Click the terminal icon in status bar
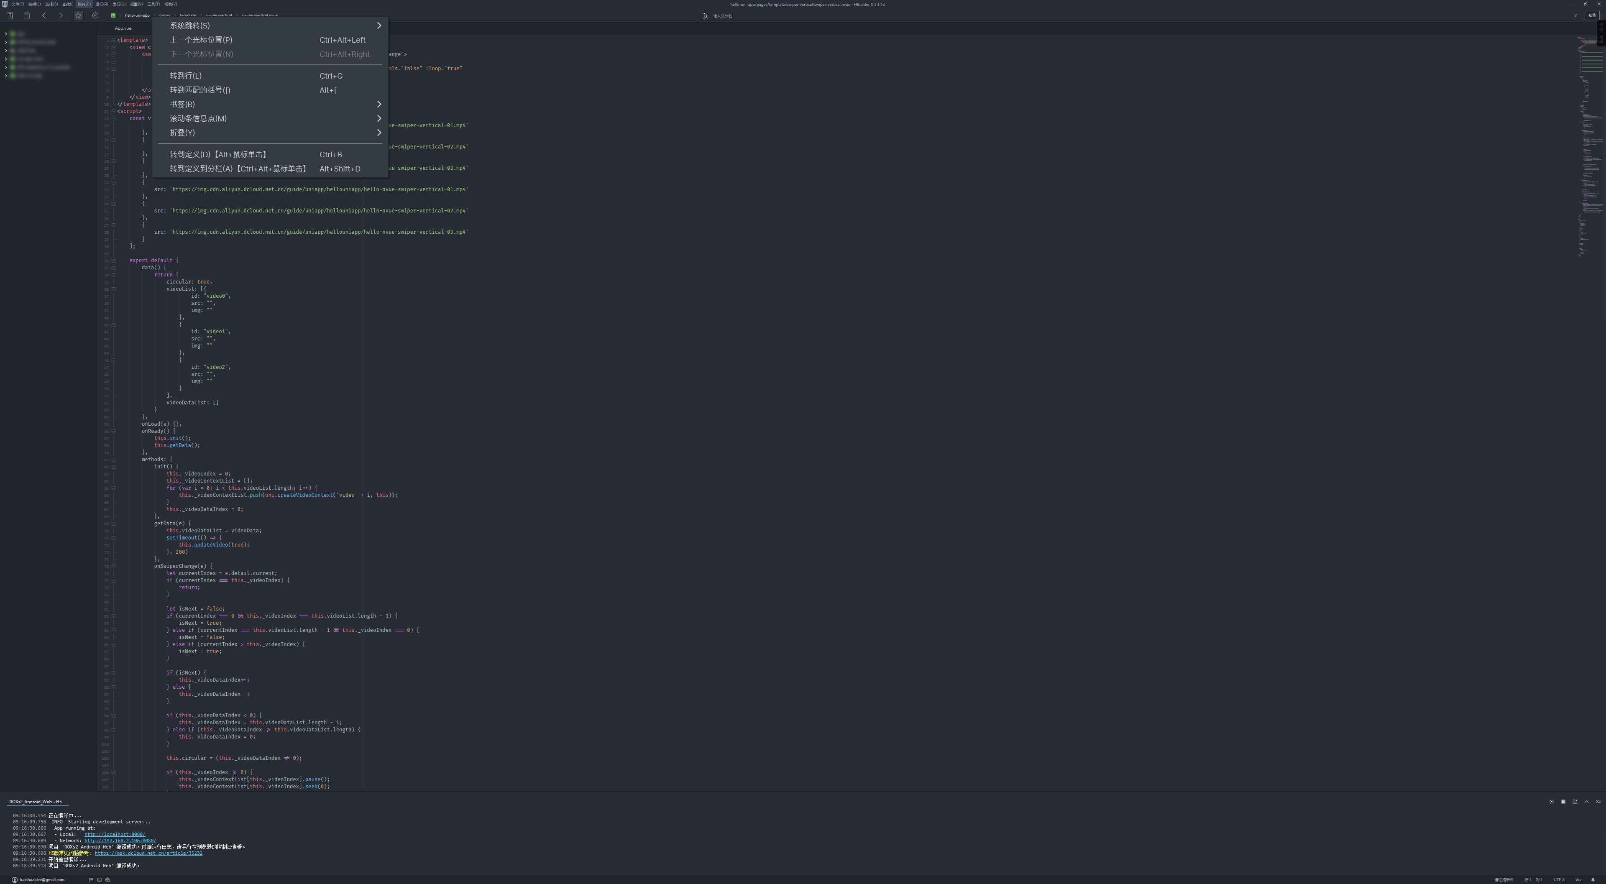 [99, 880]
